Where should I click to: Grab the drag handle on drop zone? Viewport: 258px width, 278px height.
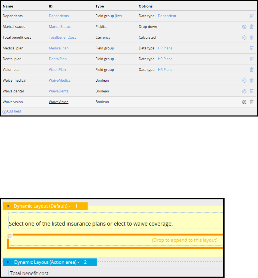click(x=10, y=236)
